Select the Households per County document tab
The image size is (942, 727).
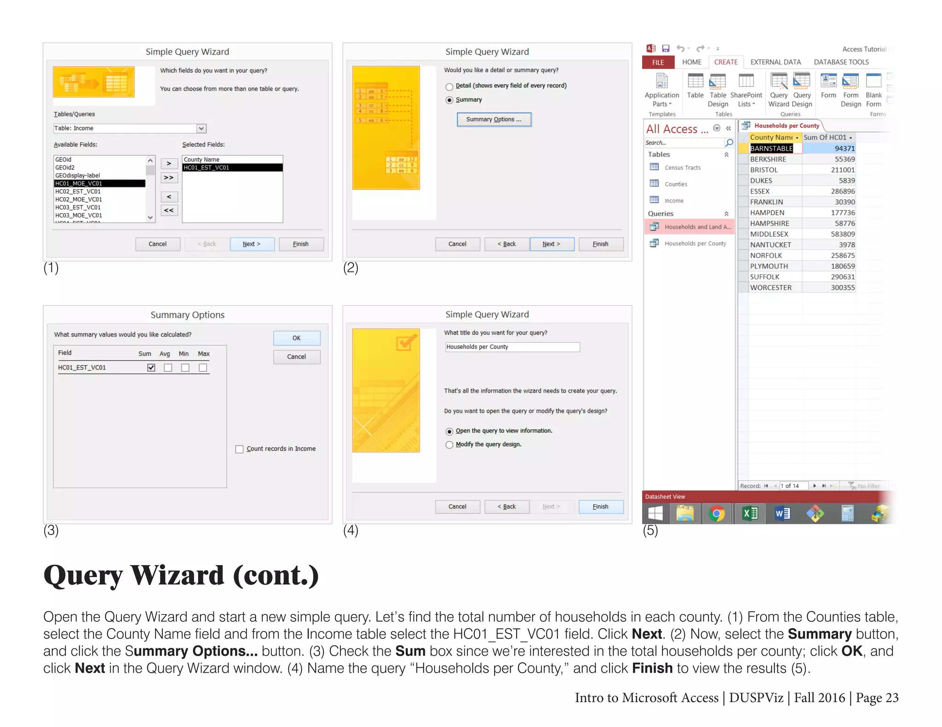(781, 125)
